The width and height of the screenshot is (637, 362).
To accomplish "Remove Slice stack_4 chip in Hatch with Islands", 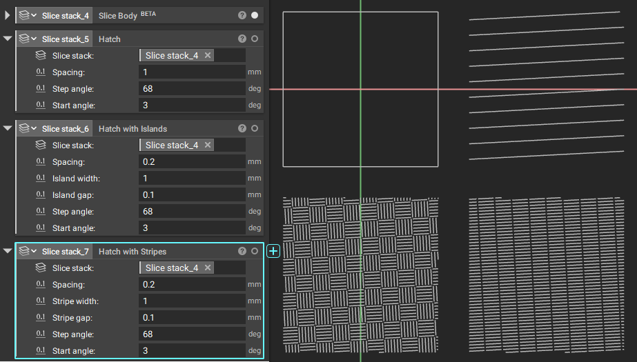I will tap(208, 145).
